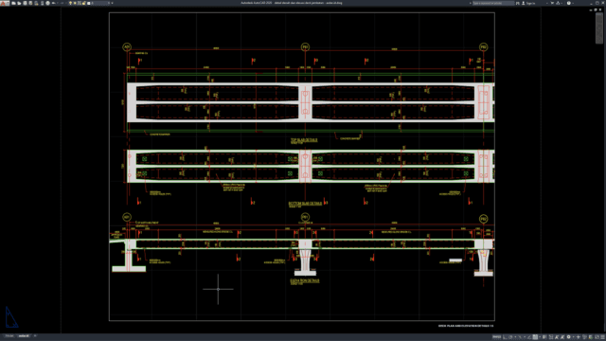
Task: Click the TOP SLAB DETAILS title text
Action: coord(304,140)
